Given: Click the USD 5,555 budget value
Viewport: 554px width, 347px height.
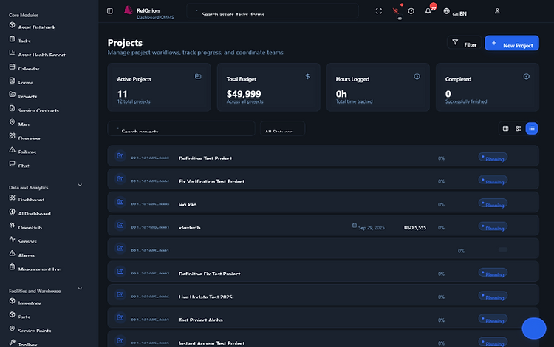Looking at the screenshot, I should coord(415,227).
